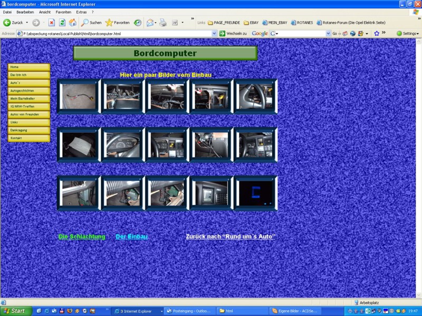Open the Favoriten menu
422x316 pixels.
[x=63, y=12]
